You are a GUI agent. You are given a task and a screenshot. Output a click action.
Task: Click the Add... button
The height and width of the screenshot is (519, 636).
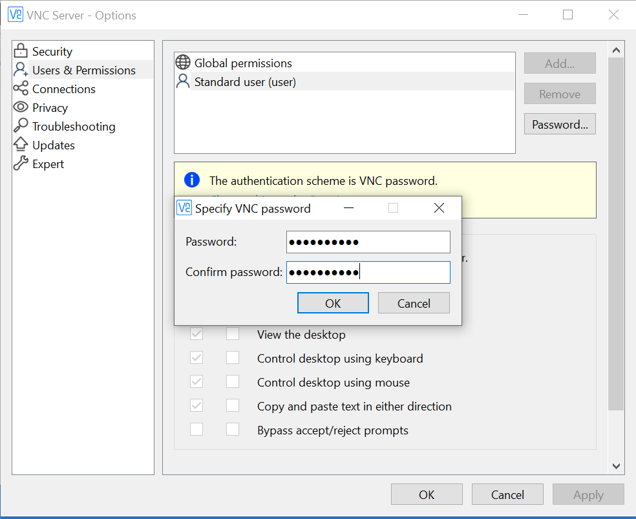(x=560, y=63)
